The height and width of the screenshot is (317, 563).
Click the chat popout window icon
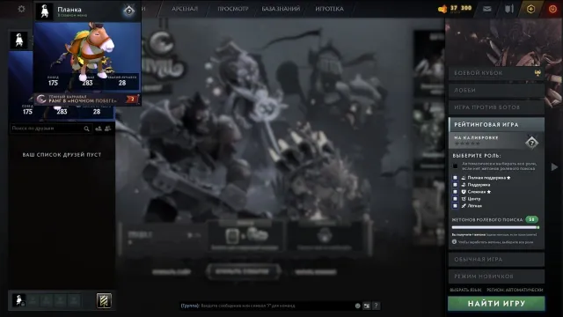[367, 306]
